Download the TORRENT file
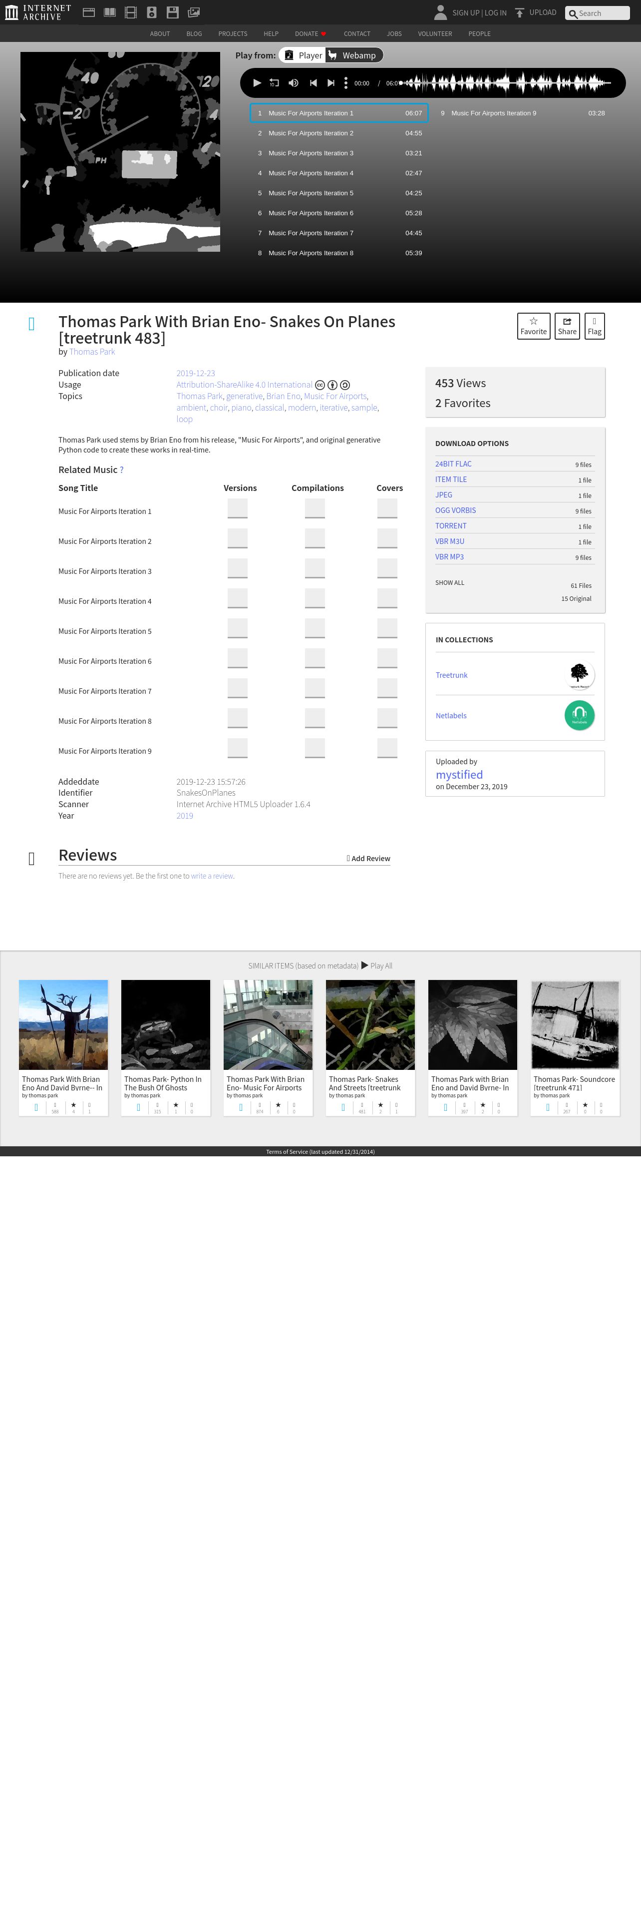 tap(451, 526)
